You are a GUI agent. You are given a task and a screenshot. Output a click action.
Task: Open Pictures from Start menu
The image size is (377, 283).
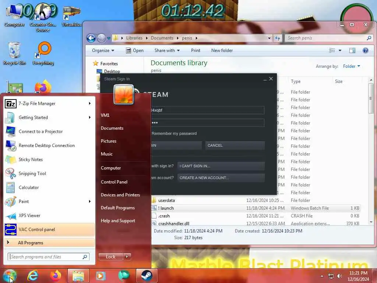pos(109,141)
